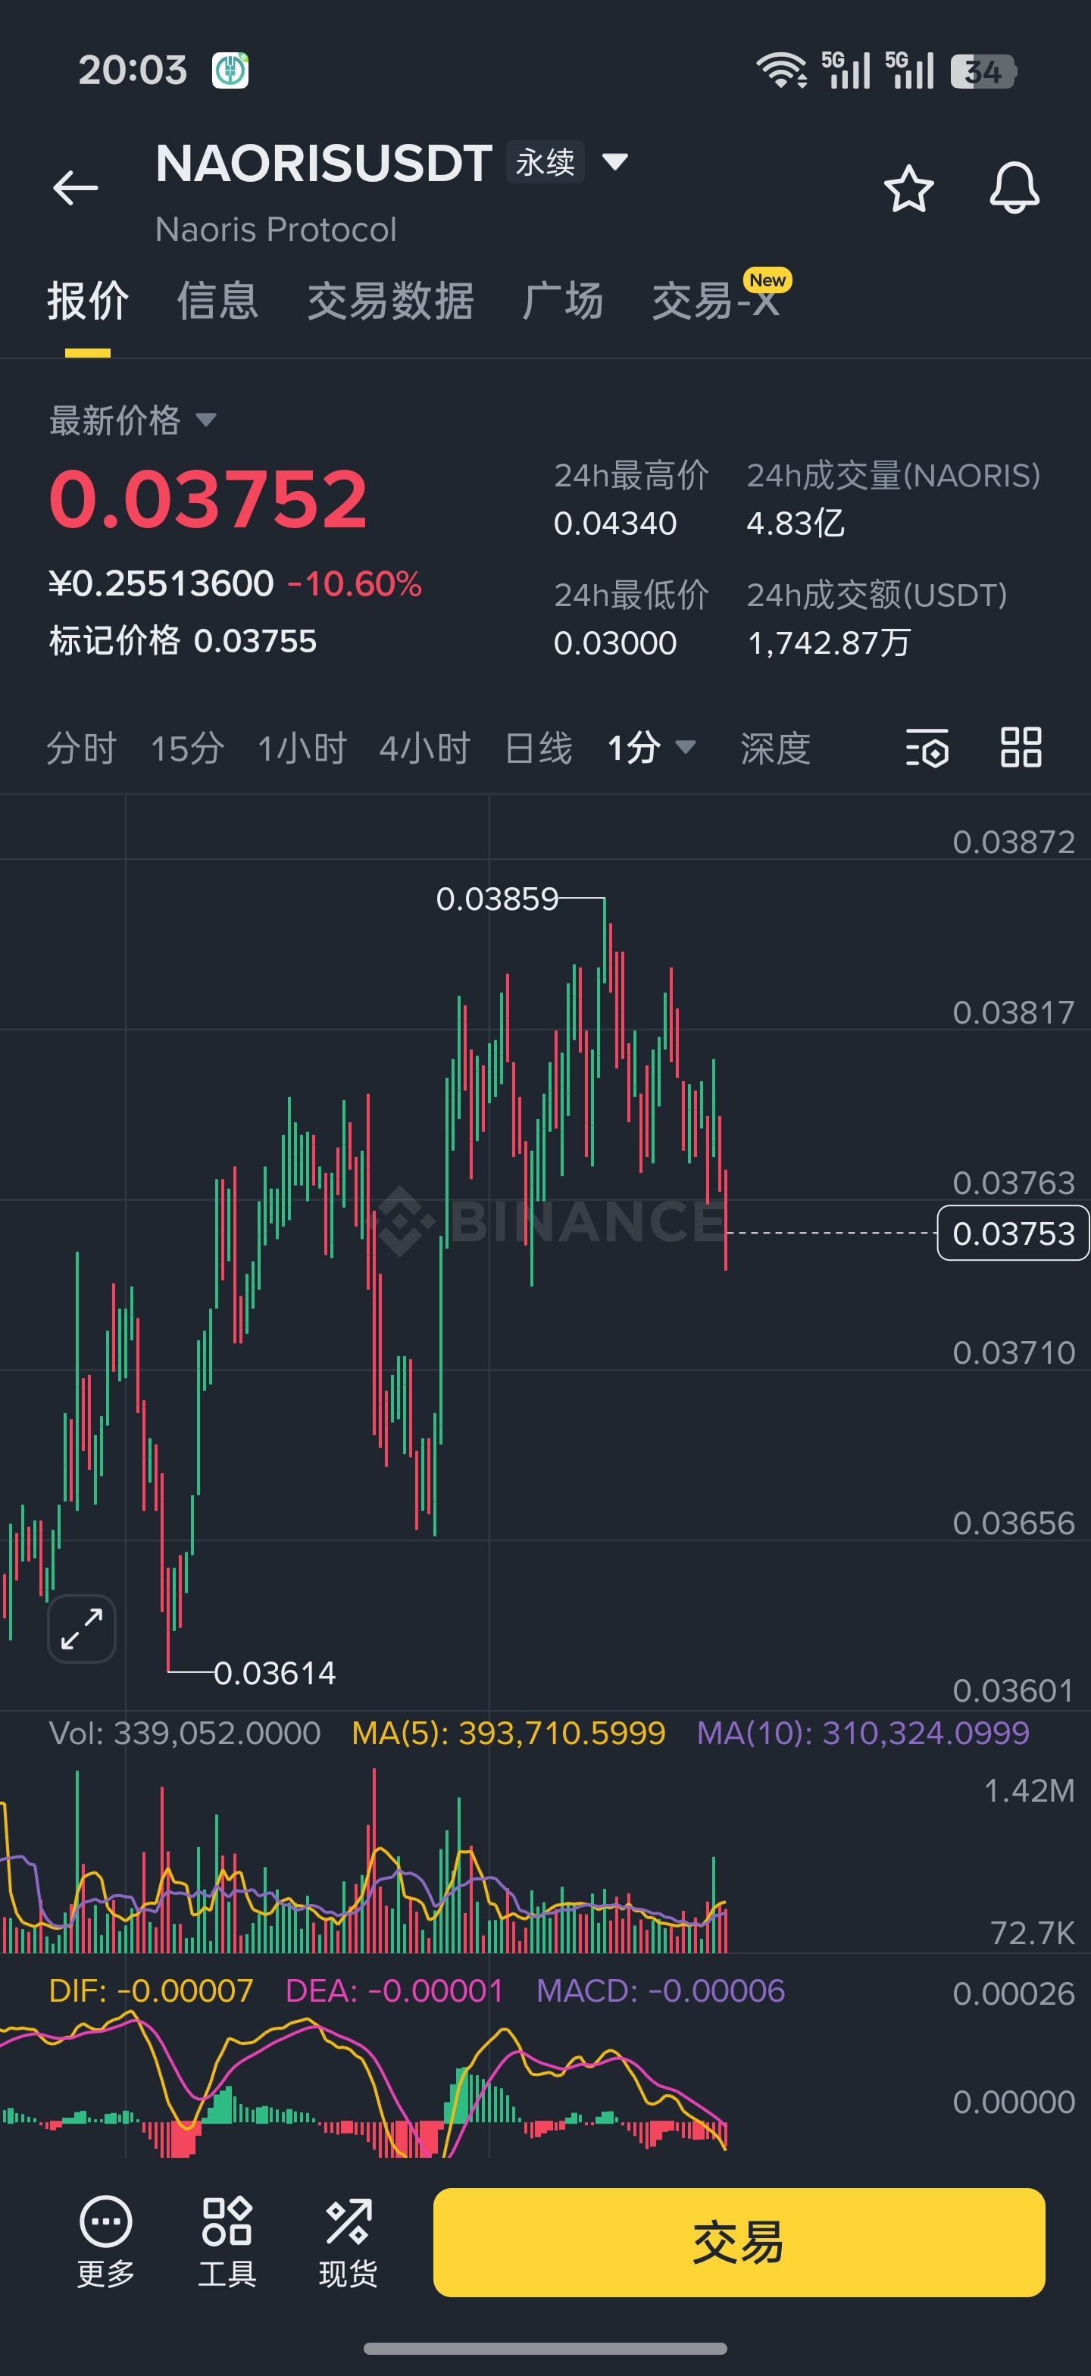Image resolution: width=1091 pixels, height=2376 pixels.
Task: Tap the MA(5) volume indicator label
Action: pyautogui.click(x=508, y=1733)
